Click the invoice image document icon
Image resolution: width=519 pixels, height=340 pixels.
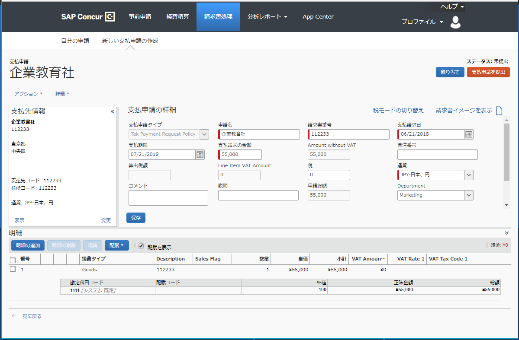(499, 111)
